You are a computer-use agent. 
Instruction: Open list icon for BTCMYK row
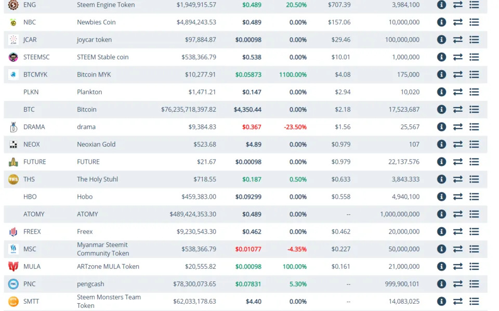click(x=474, y=74)
